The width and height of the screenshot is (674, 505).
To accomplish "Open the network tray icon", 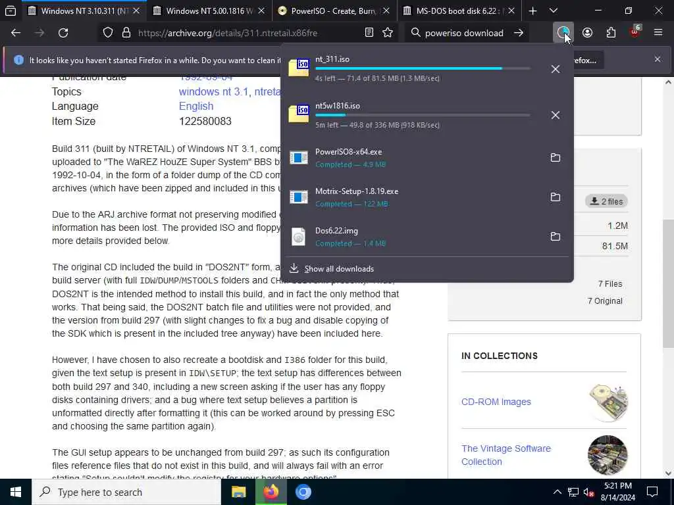I will 573,492.
